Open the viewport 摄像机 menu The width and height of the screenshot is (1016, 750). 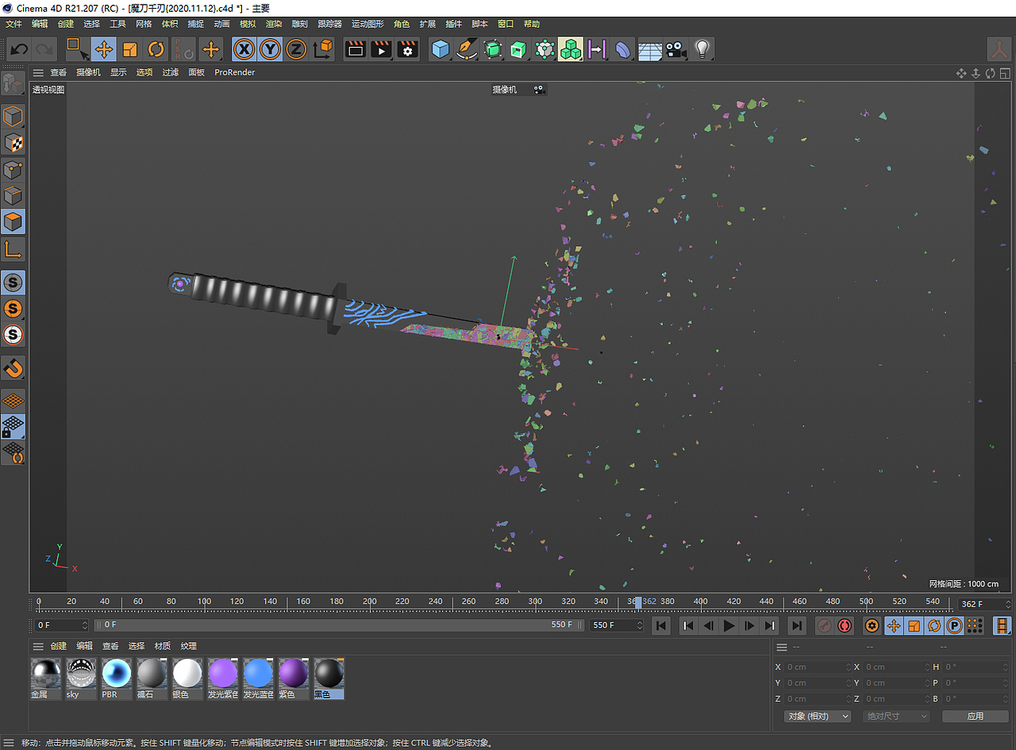pos(88,72)
